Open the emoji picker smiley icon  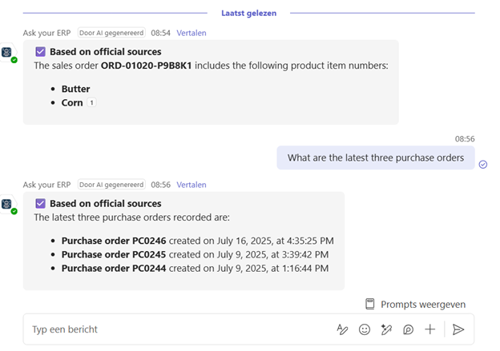click(x=365, y=329)
